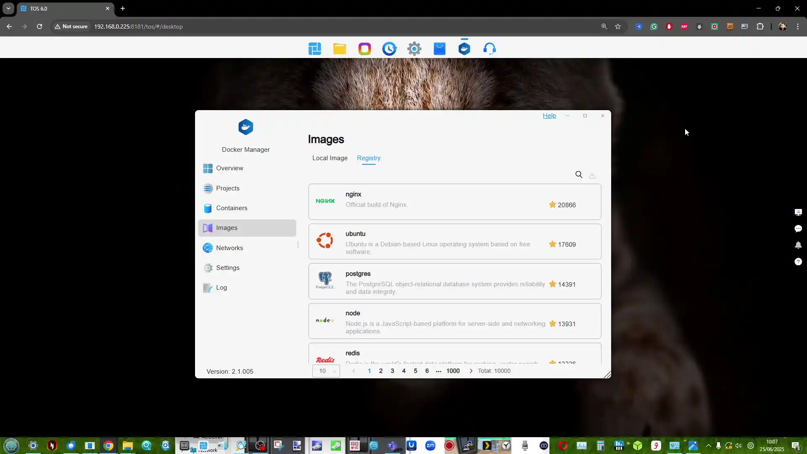The image size is (807, 454).
Task: Open a new browser tab
Action: (123, 8)
